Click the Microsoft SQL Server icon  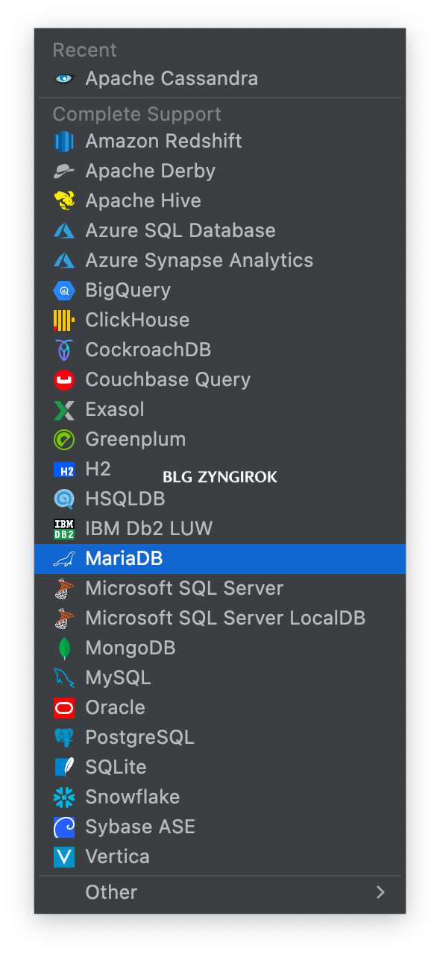click(64, 588)
